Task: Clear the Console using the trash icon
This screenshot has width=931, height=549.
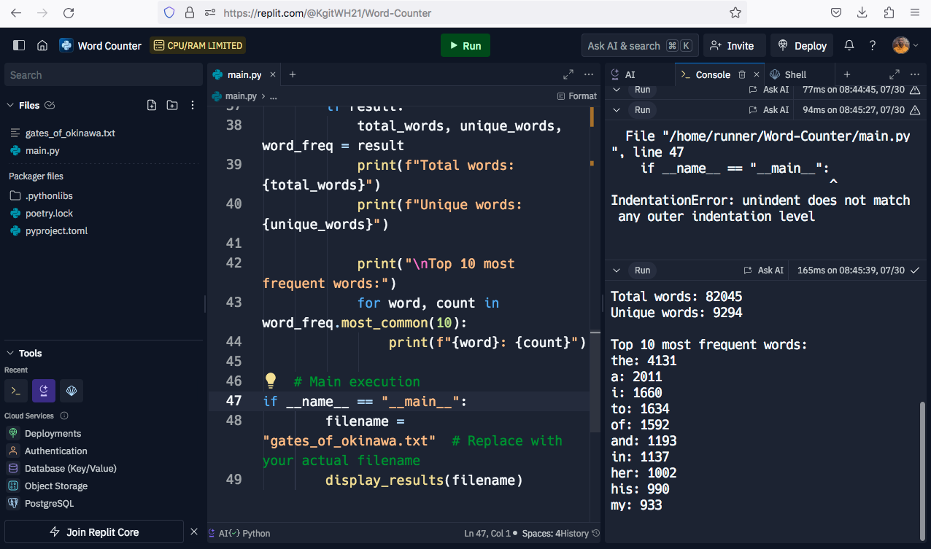Action: click(x=742, y=74)
